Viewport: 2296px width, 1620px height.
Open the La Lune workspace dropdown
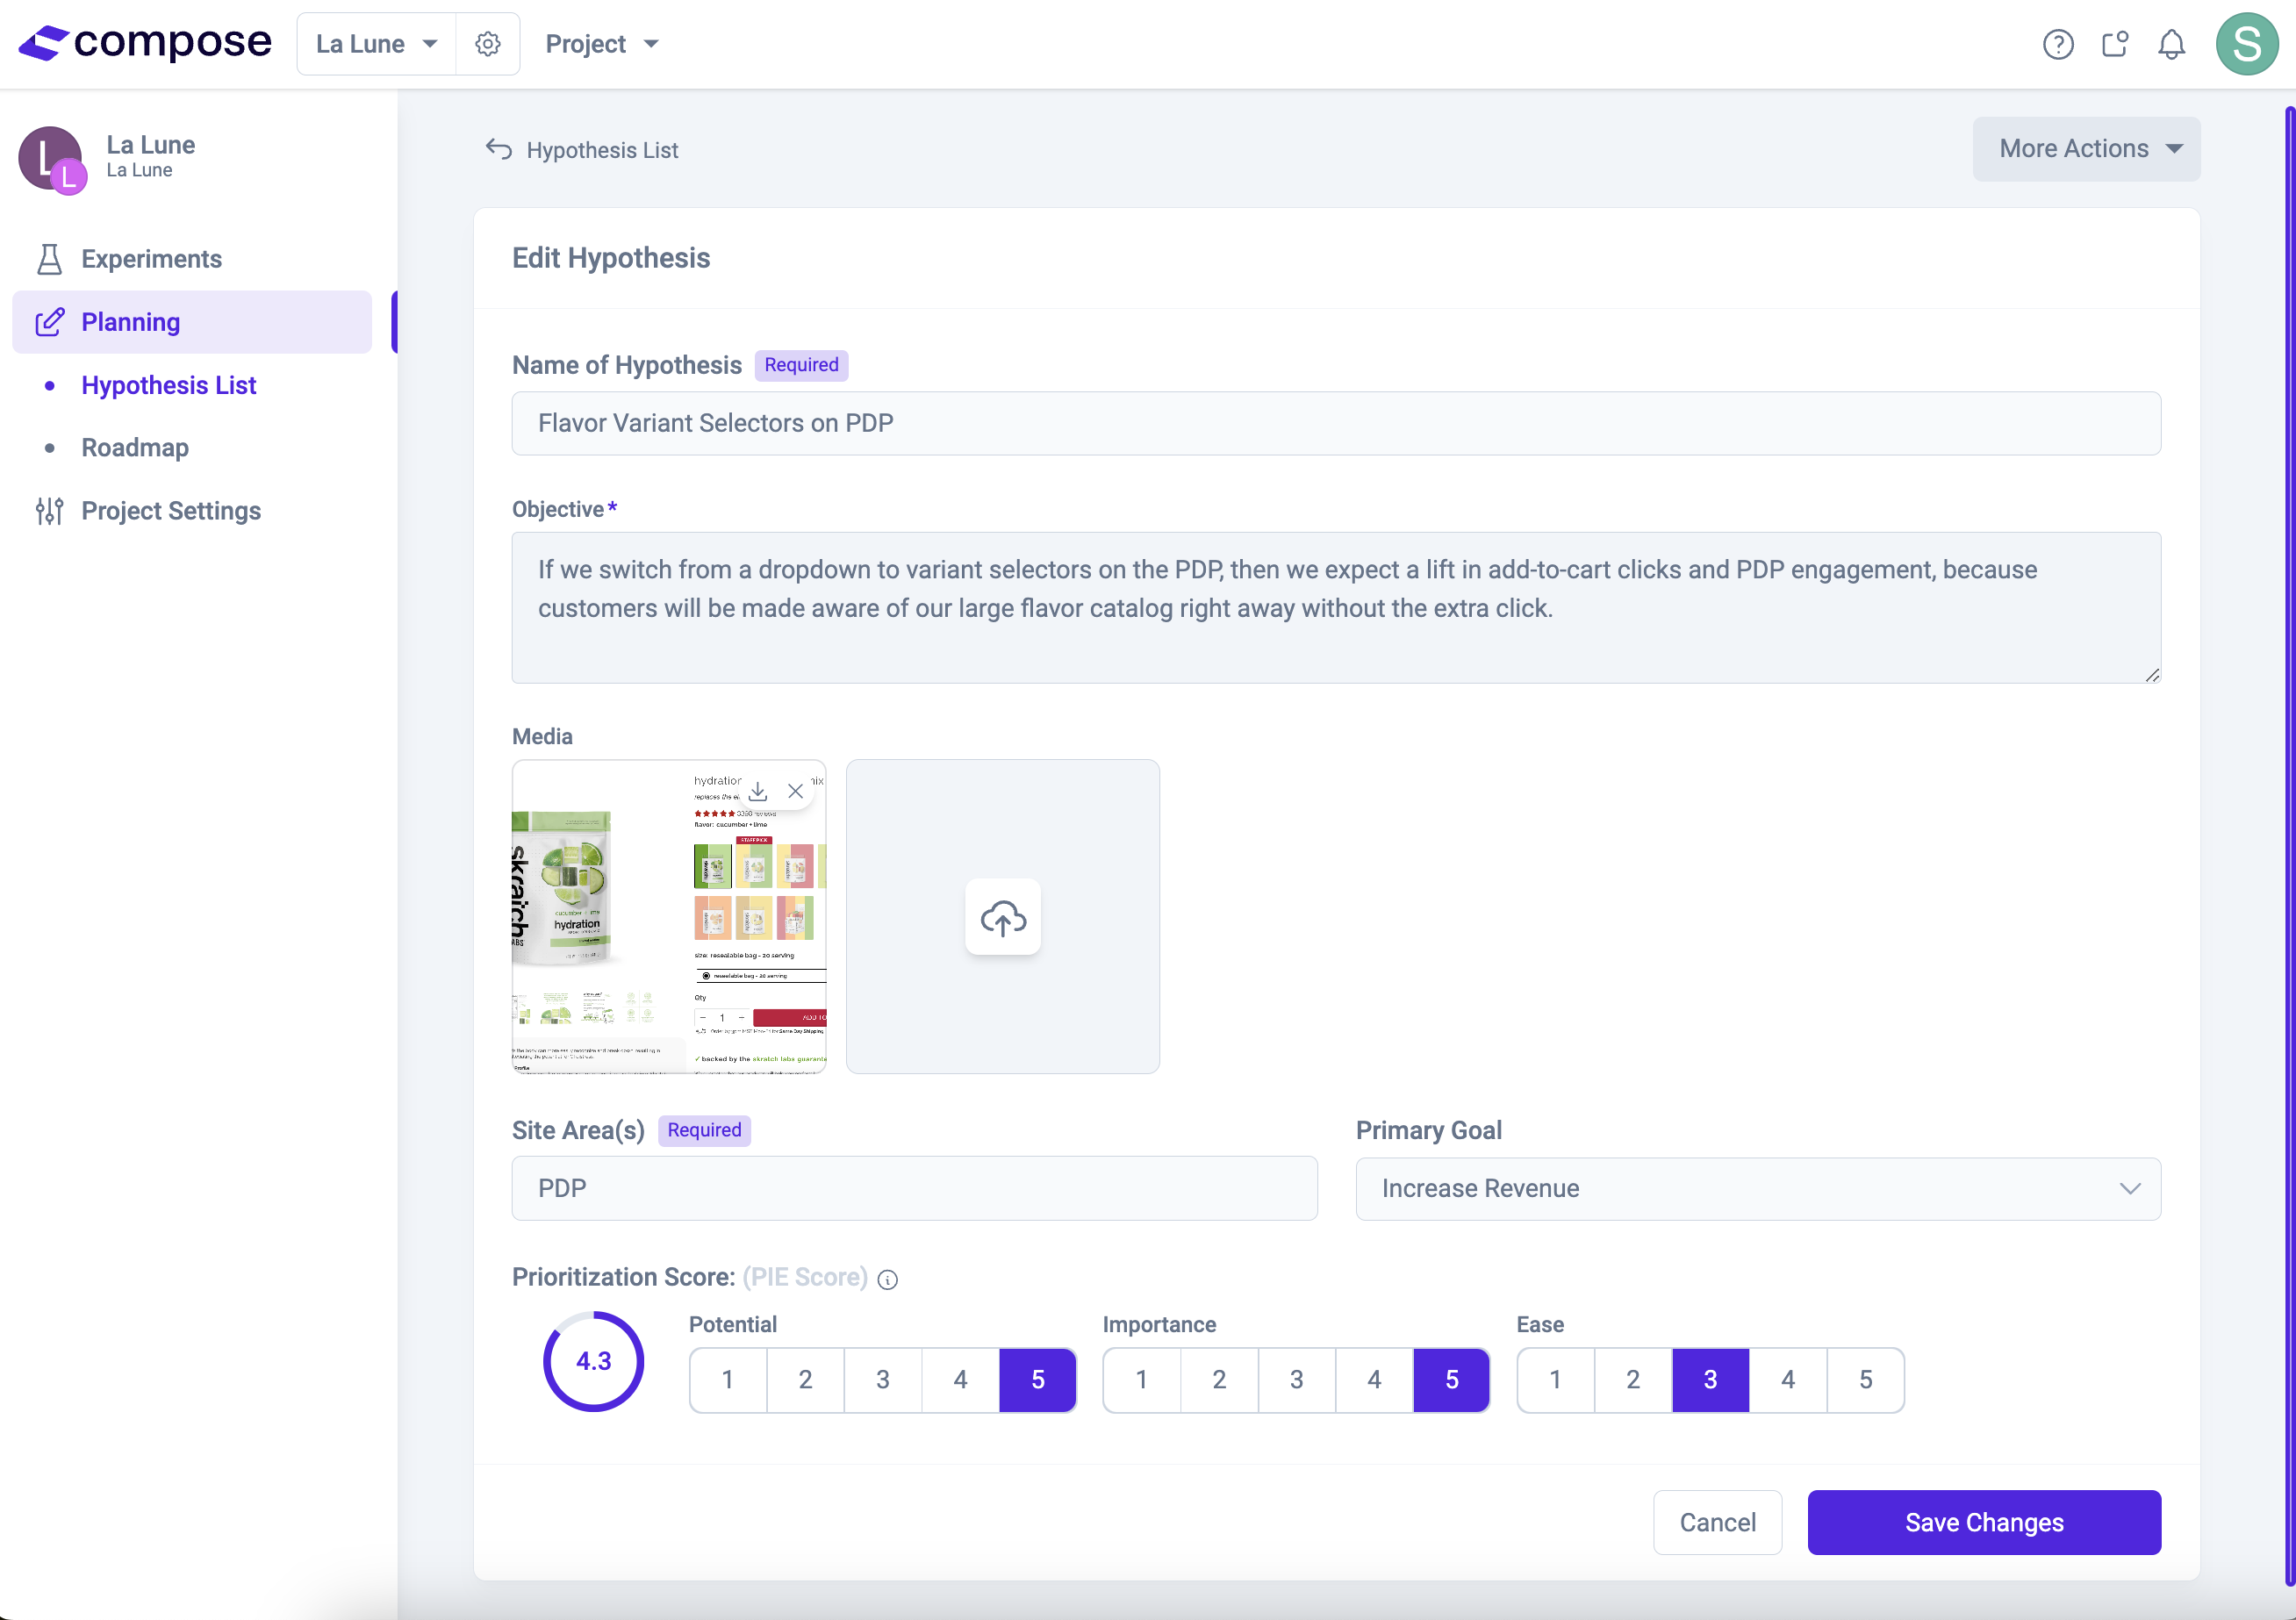[x=376, y=44]
